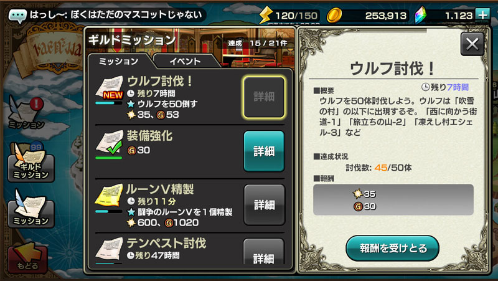
Task: Click the 装備強化 completed progress bar
Action: [x=108, y=158]
